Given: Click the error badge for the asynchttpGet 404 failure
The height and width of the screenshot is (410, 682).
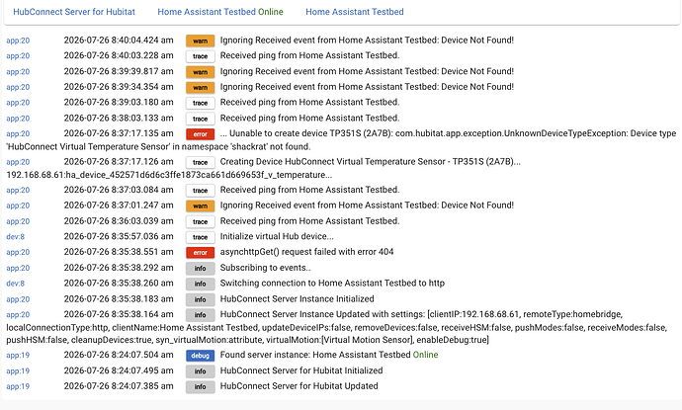Looking at the screenshot, I should [200, 253].
